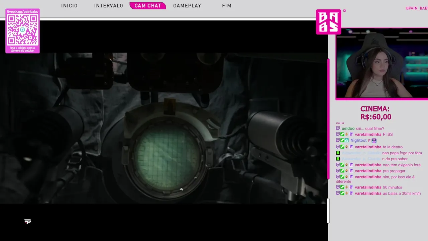Click Twitch icon on '90 minutos' row
Image resolution: width=428 pixels, height=241 pixels.
click(x=338, y=187)
